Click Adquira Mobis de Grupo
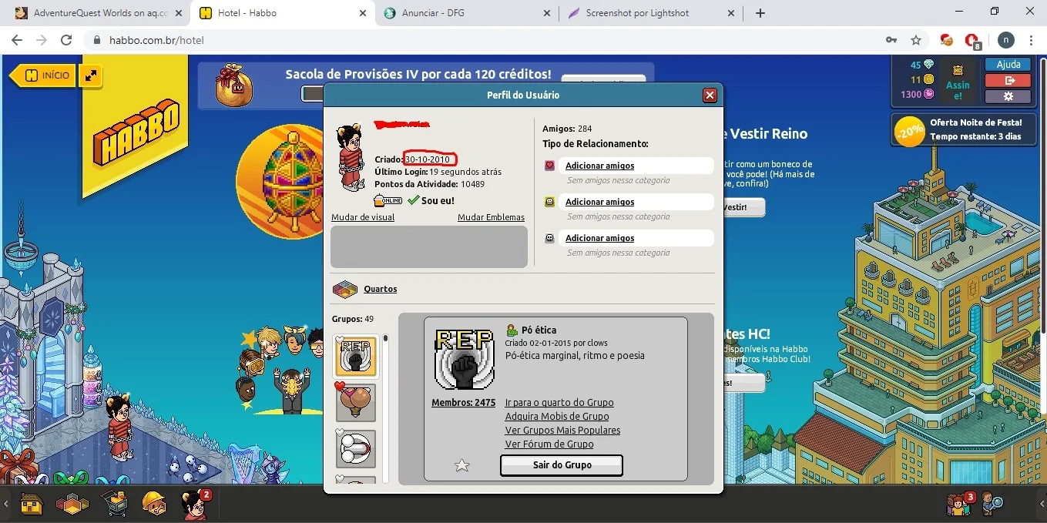The height and width of the screenshot is (523, 1047). click(557, 417)
